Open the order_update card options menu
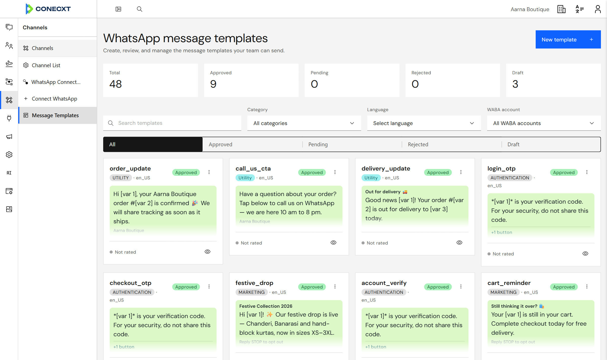Image resolution: width=607 pixels, height=360 pixels. (x=209, y=172)
